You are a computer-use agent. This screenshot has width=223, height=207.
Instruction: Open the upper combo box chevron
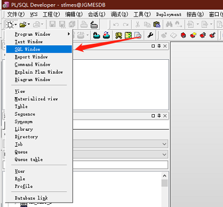pos(164,144)
